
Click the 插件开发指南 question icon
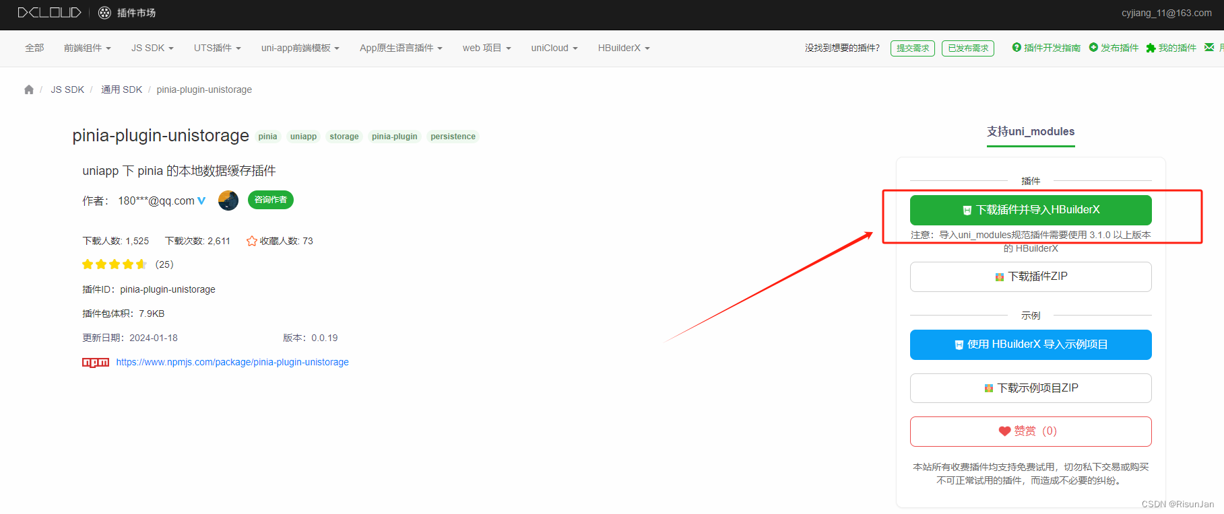click(1017, 47)
